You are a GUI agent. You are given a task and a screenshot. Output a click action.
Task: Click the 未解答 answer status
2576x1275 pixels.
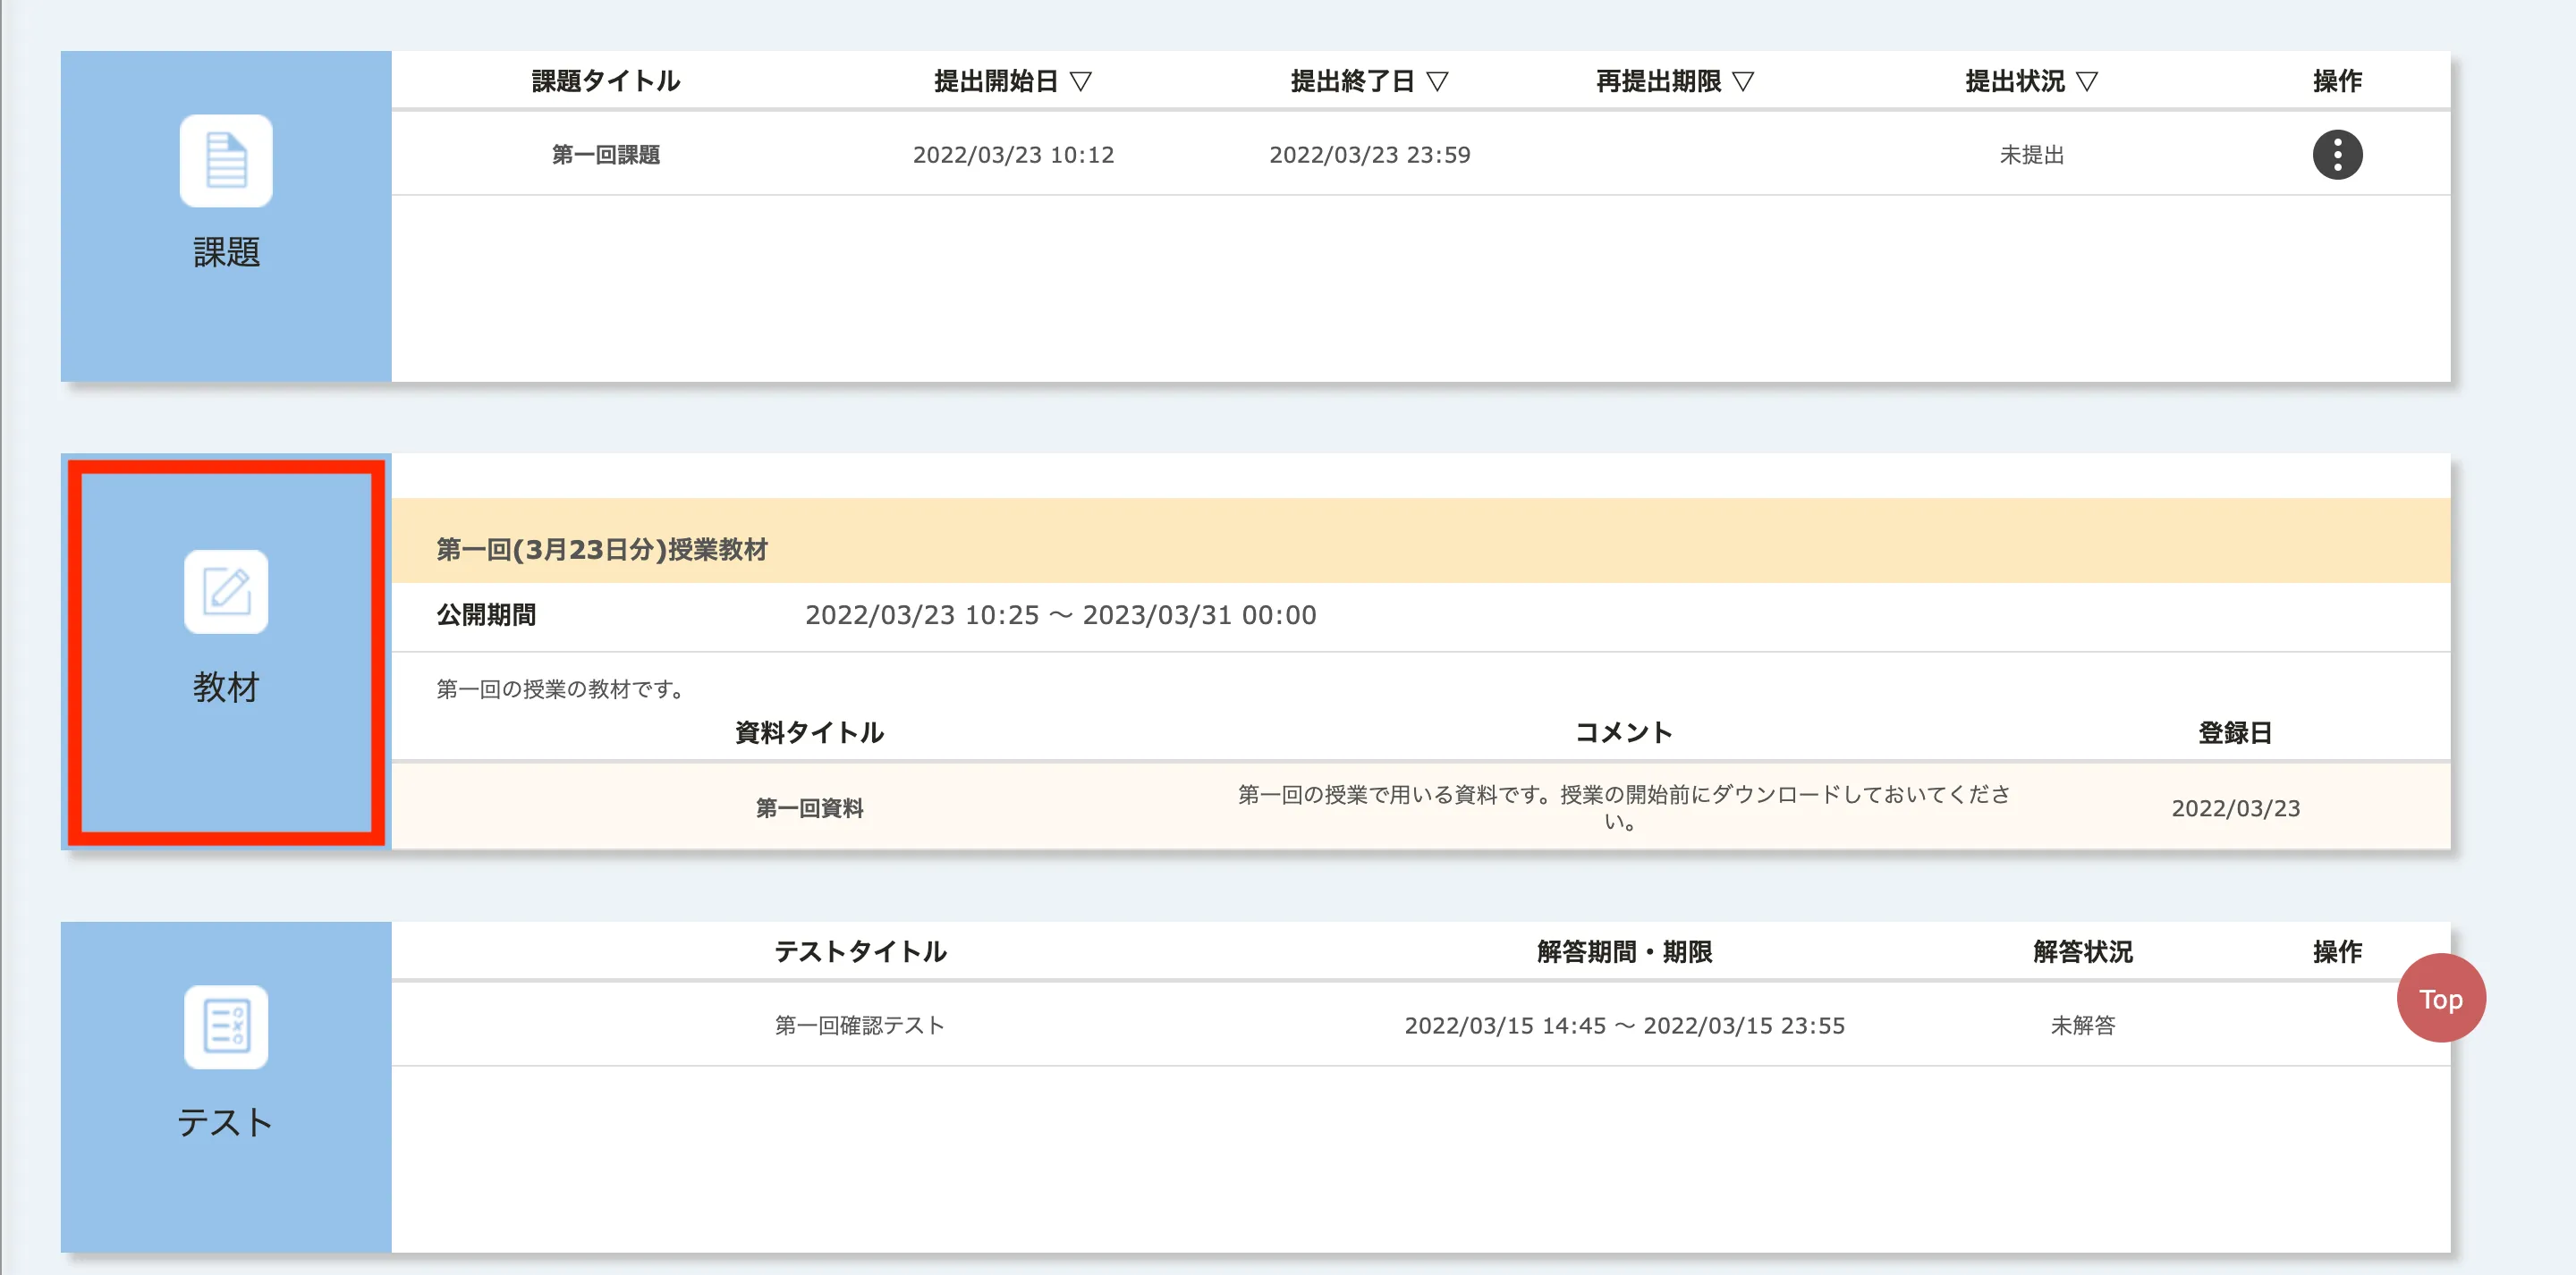tap(2082, 1025)
